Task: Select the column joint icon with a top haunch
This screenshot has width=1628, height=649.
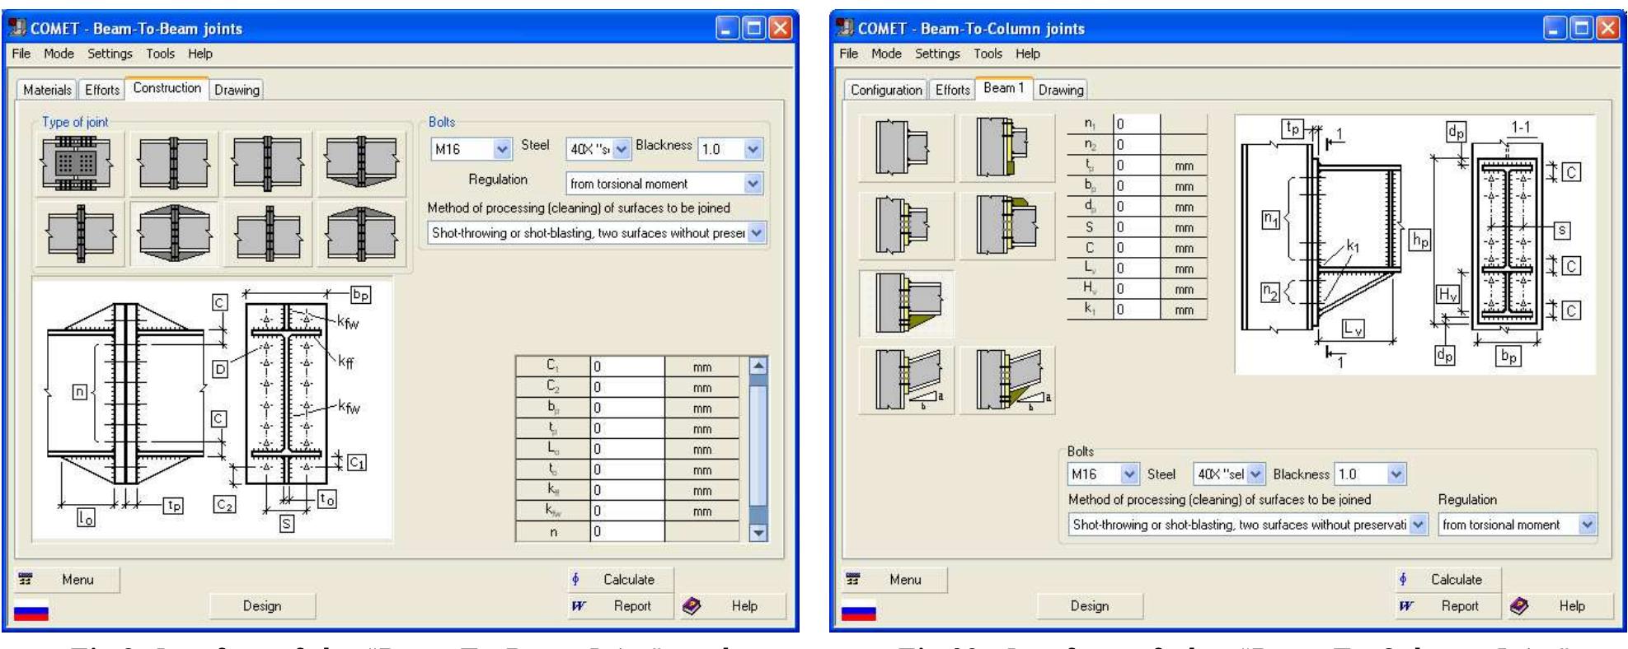Action: pos(1007,226)
